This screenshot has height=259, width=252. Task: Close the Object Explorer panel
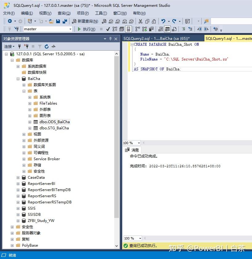[116, 39]
